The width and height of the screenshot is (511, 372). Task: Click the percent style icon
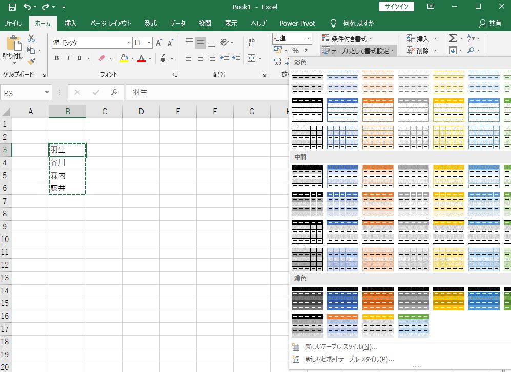click(295, 51)
